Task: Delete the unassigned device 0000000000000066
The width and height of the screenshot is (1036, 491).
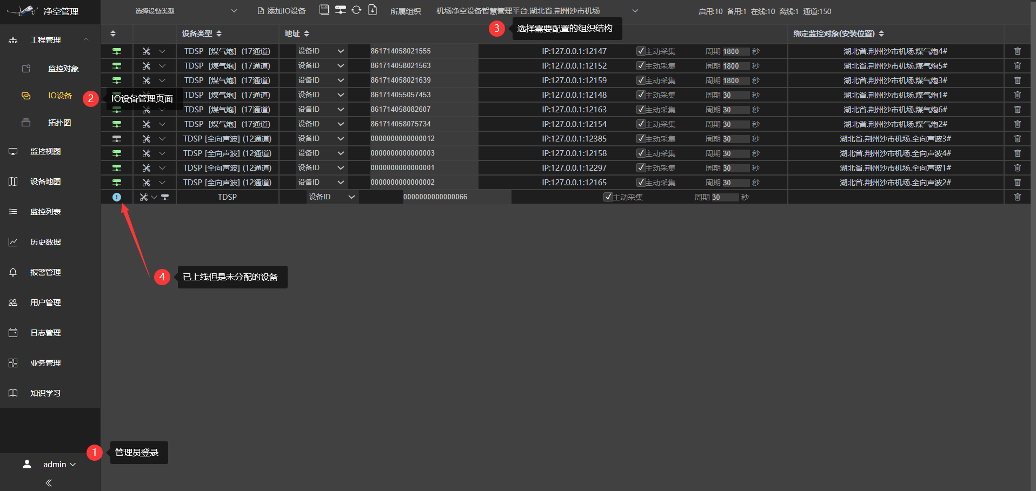Action: [x=1018, y=197]
